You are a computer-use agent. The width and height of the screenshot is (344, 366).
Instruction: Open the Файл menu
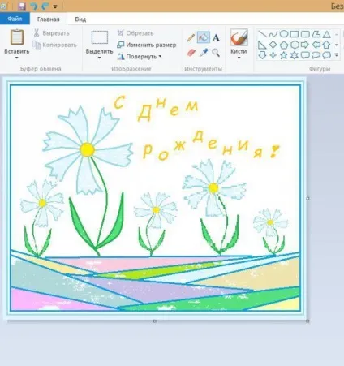15,19
